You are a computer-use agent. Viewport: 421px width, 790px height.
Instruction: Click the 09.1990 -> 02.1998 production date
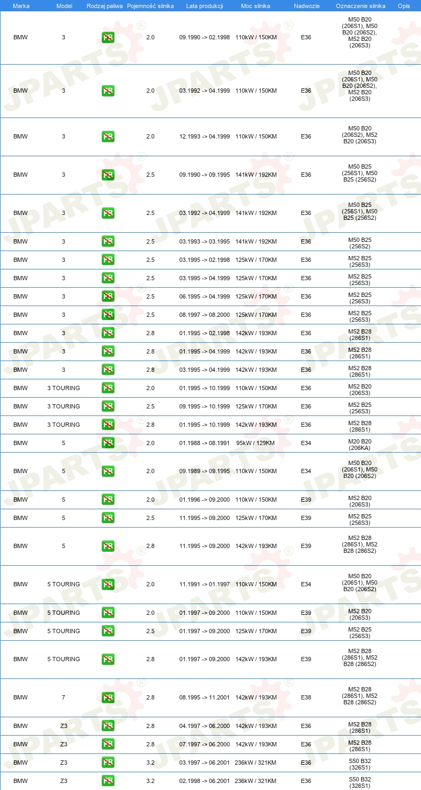[205, 37]
